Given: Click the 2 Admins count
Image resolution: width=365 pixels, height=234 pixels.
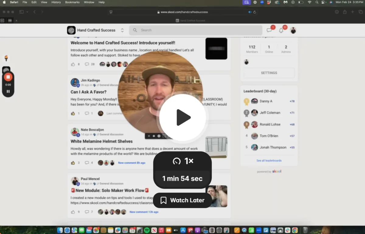Looking at the screenshot, I should point(286,49).
